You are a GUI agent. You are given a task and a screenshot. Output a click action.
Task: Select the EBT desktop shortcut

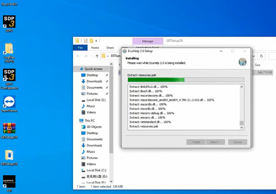pyautogui.click(x=9, y=184)
